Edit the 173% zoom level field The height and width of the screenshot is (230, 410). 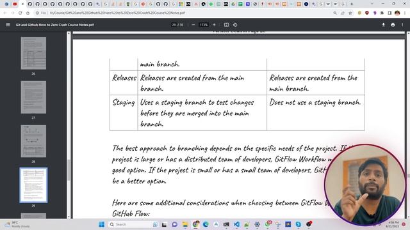point(204,25)
